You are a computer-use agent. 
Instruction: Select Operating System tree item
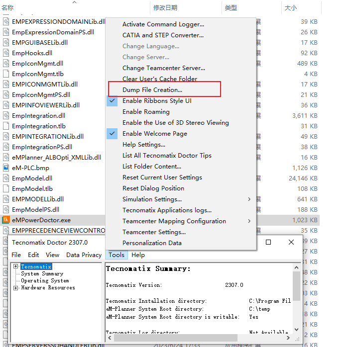tap(45, 281)
